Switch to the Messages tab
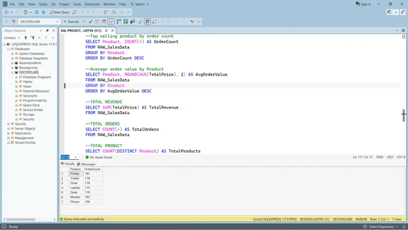 [86, 164]
